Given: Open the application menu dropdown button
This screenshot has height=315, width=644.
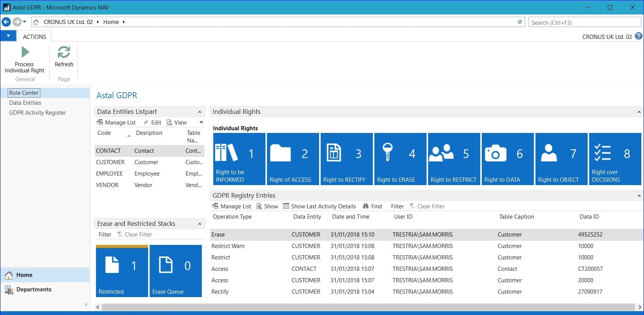Looking at the screenshot, I should 8,36.
